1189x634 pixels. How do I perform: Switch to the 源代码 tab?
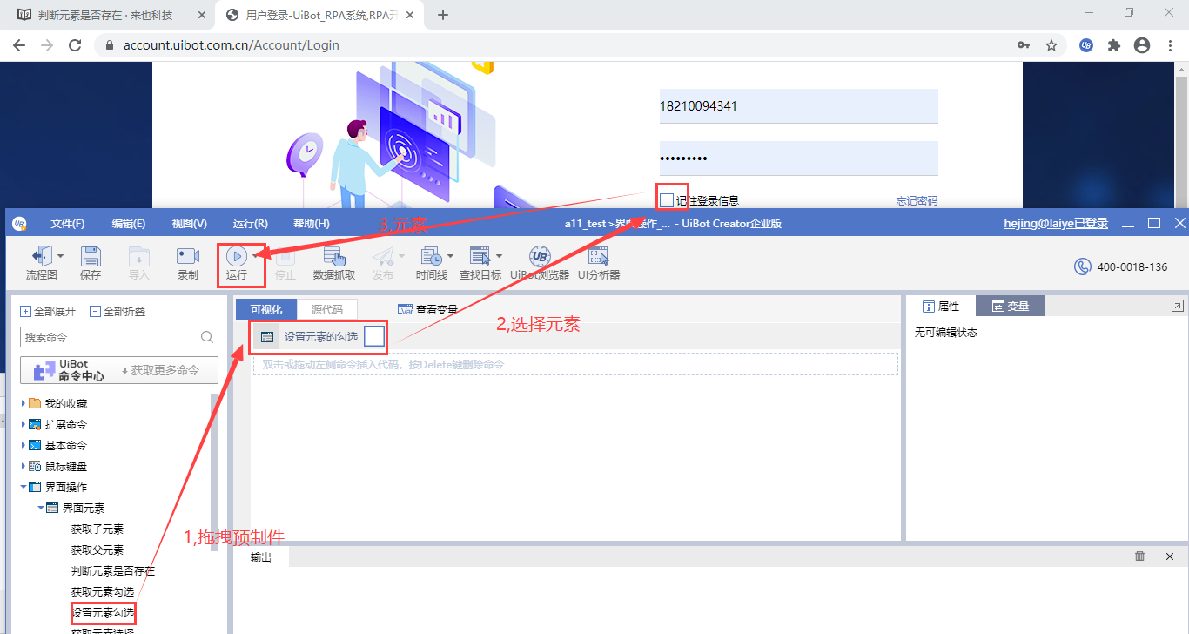tap(326, 308)
